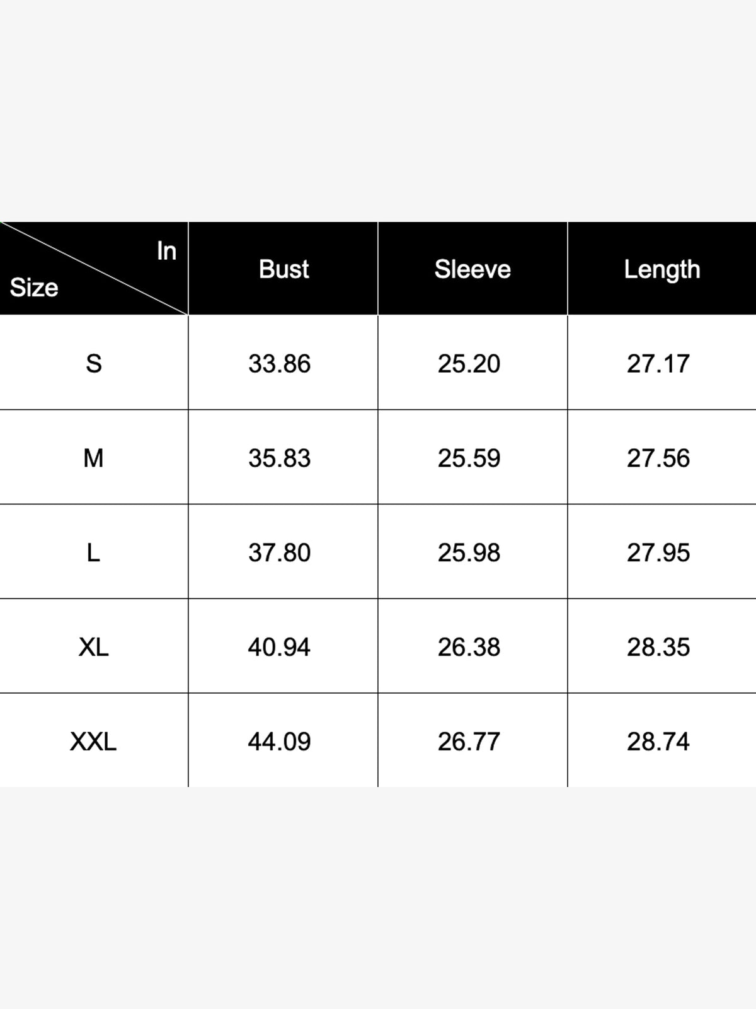Click sleeve value 26.77
This screenshot has width=756, height=1009.
469,742
